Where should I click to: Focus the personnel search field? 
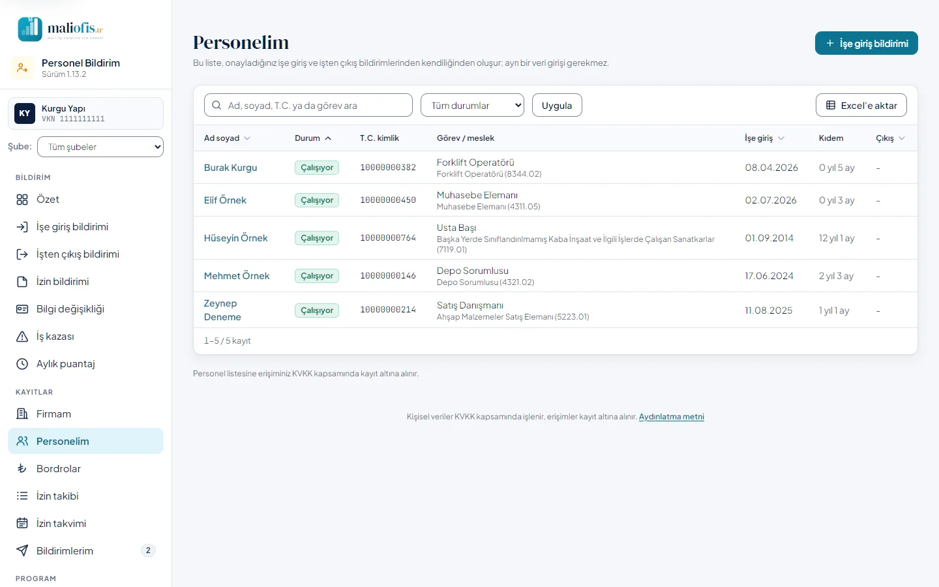308,105
